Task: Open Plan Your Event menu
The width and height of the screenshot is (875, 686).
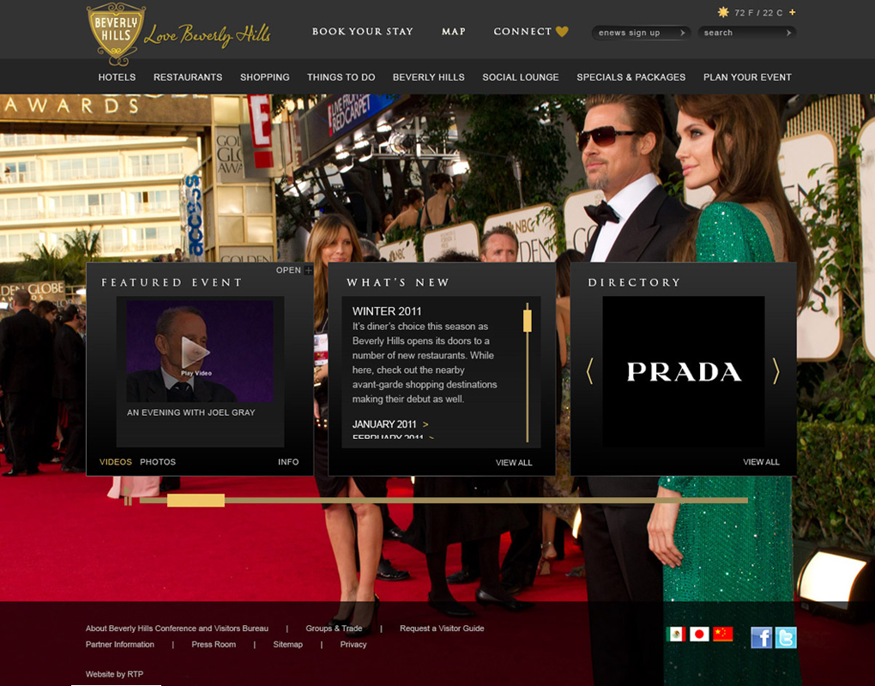Action: [747, 77]
